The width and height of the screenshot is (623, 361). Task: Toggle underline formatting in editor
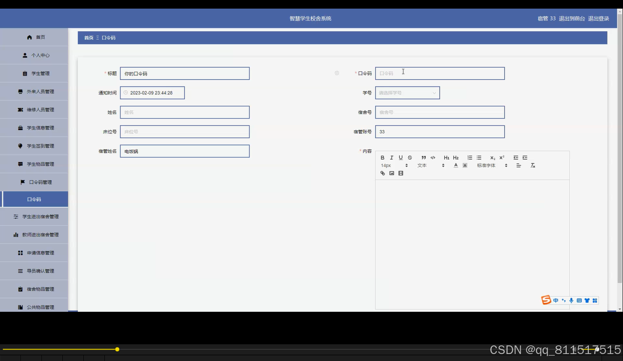(401, 158)
